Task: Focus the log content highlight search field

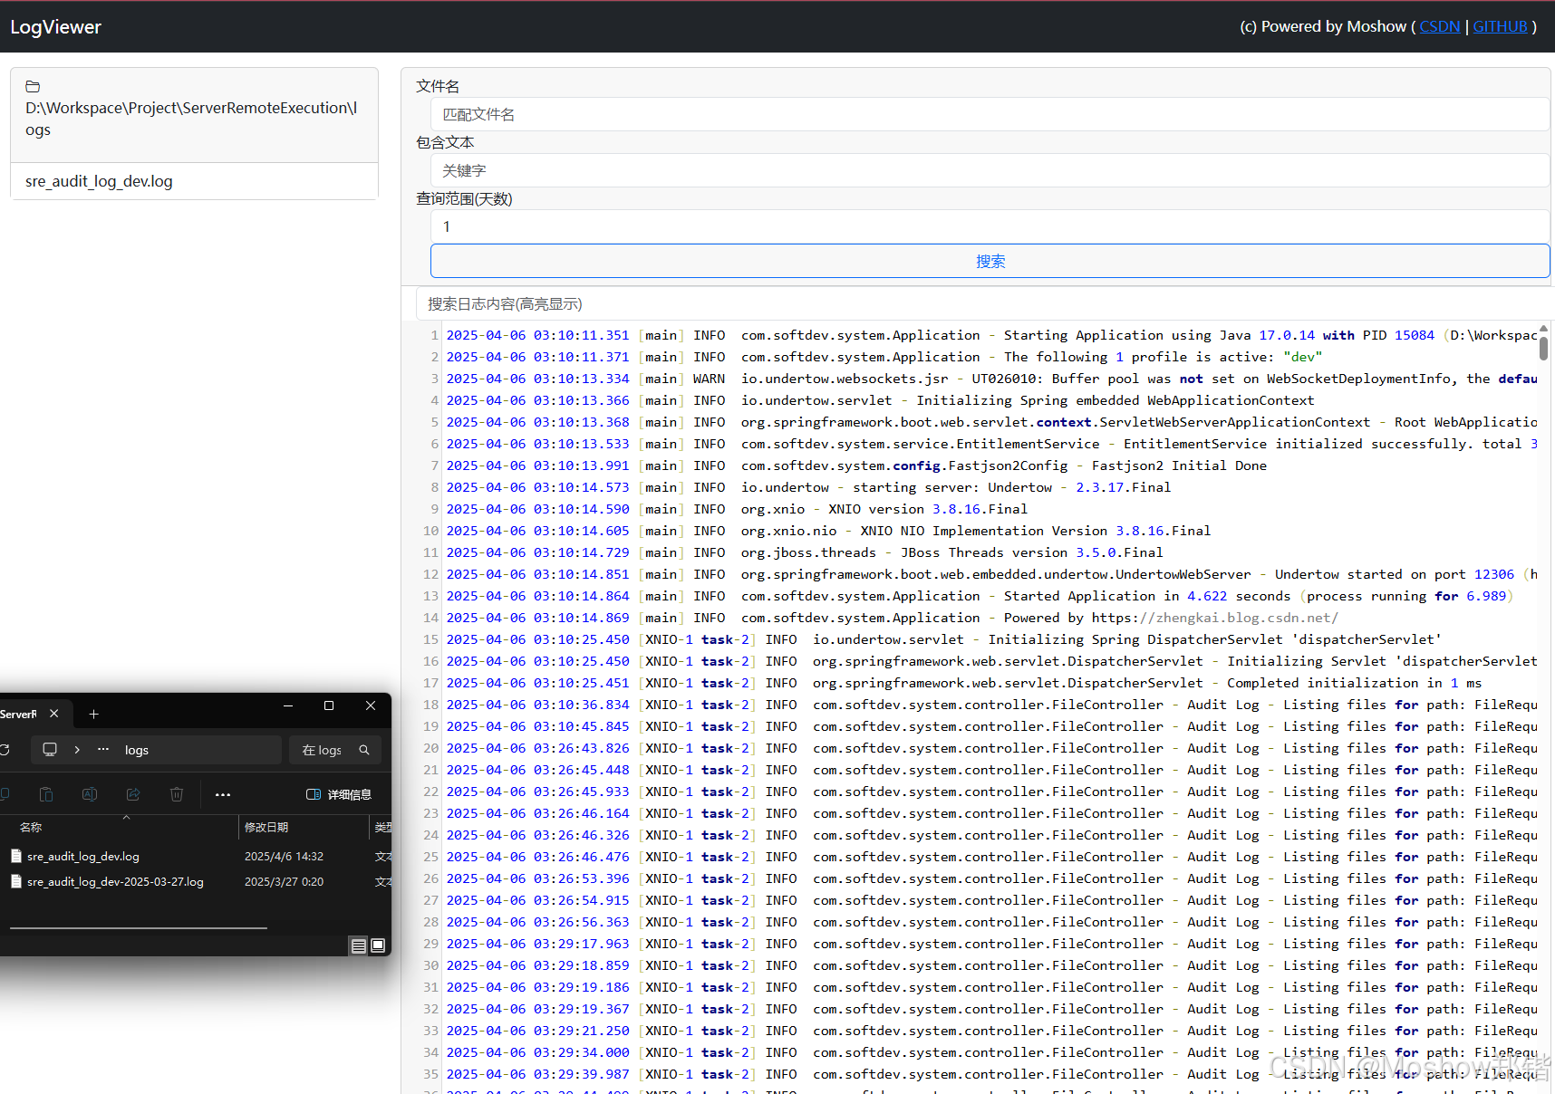Action: [984, 303]
